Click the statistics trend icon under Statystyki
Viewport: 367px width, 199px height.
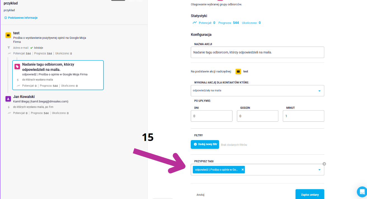point(195,23)
